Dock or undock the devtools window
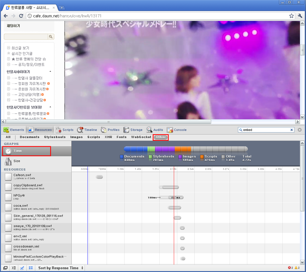This screenshot has width=306, height=272. (x=5, y=268)
